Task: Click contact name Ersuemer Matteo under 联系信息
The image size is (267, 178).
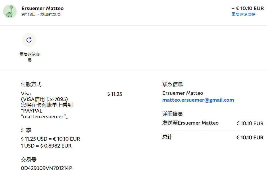Action: click(x=183, y=93)
